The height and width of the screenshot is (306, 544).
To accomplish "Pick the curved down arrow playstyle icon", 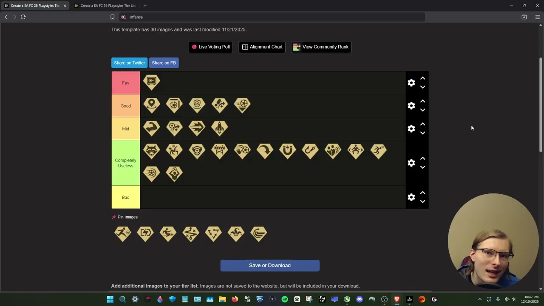I will tap(265, 151).
